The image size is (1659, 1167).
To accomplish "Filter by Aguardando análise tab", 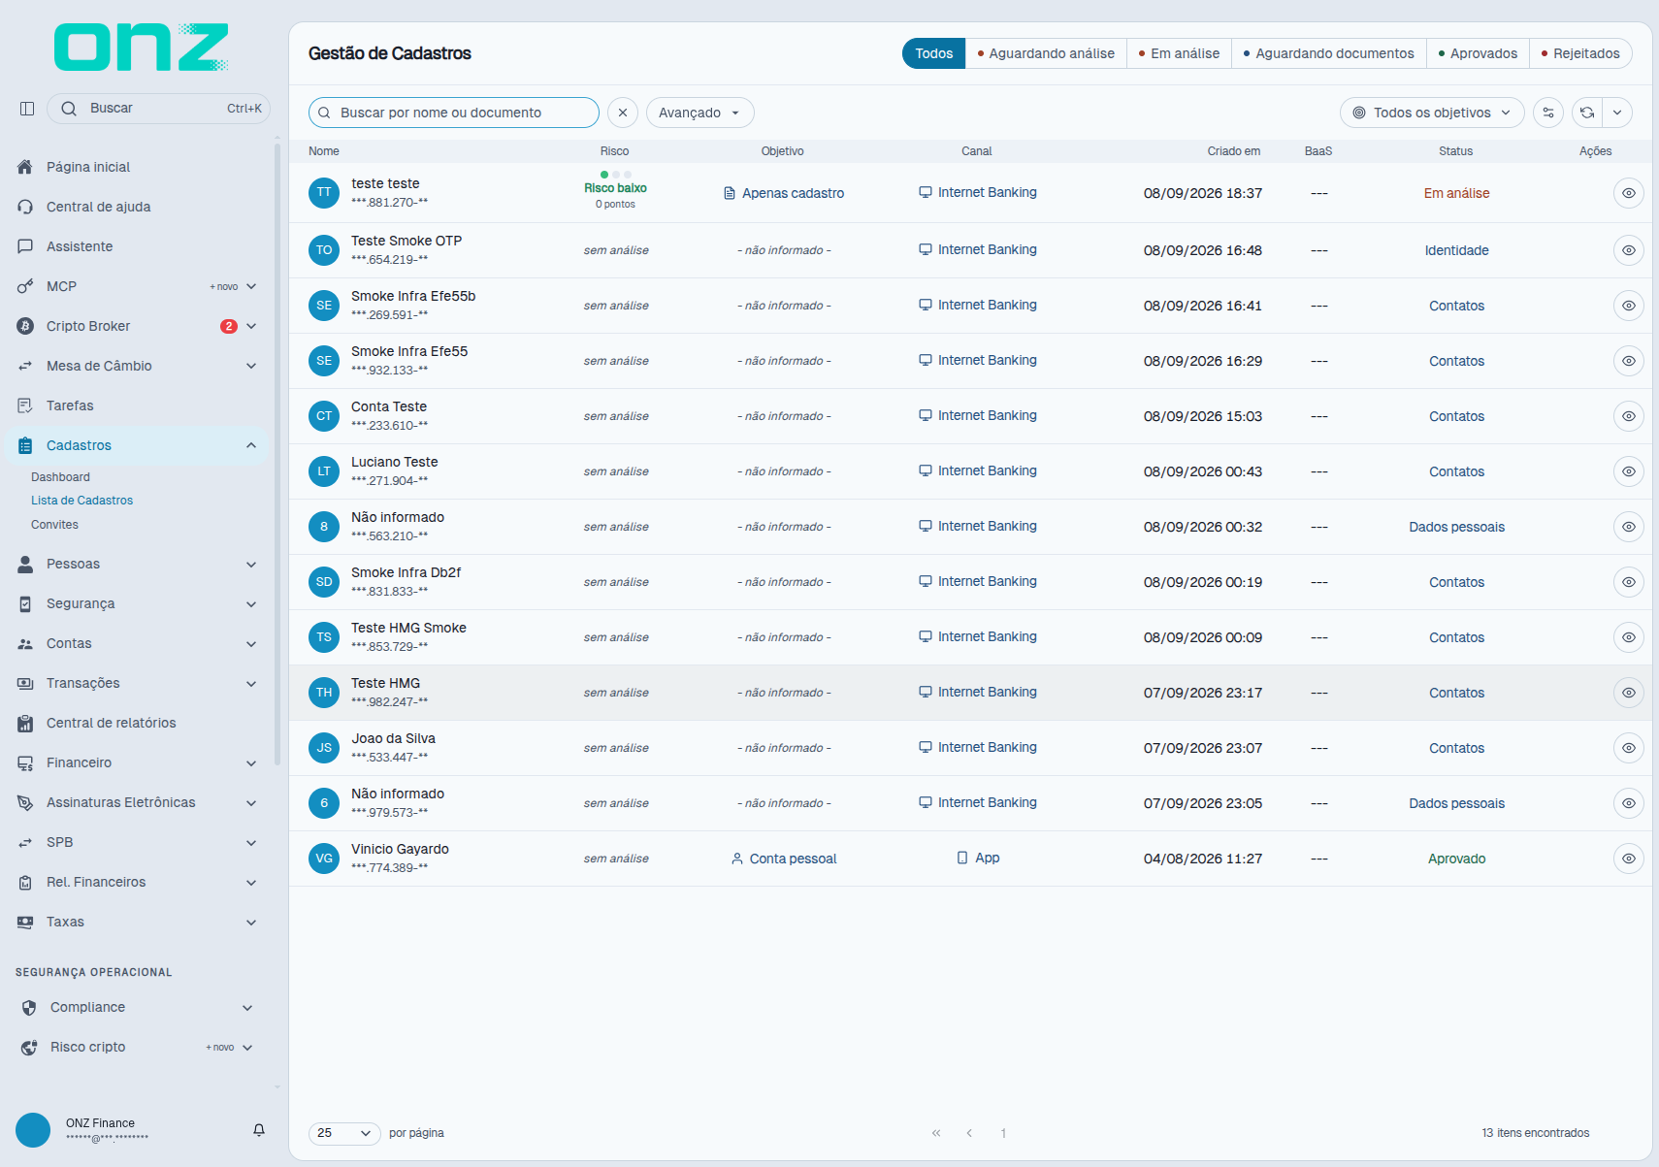I will pyautogui.click(x=1046, y=53).
